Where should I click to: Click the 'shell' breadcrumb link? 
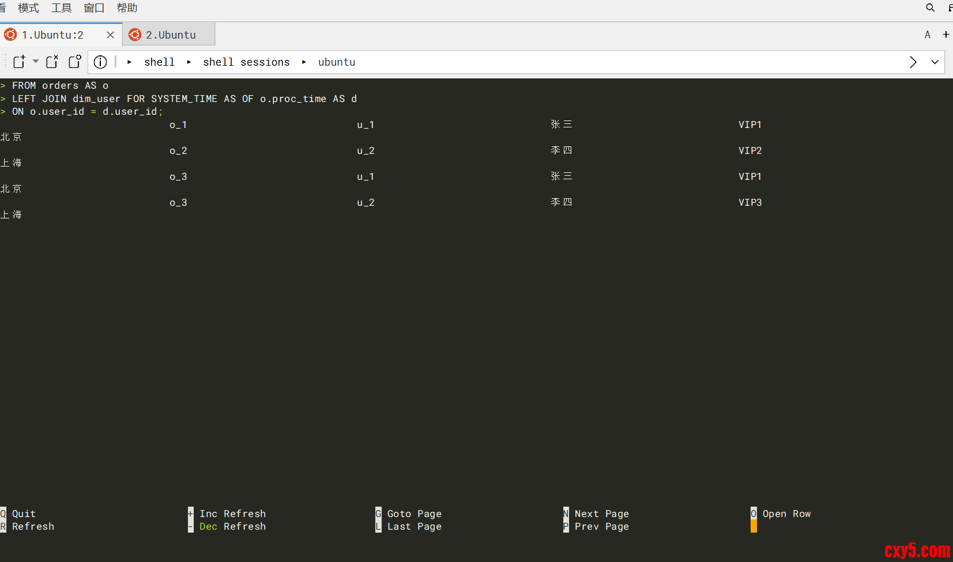click(x=159, y=62)
